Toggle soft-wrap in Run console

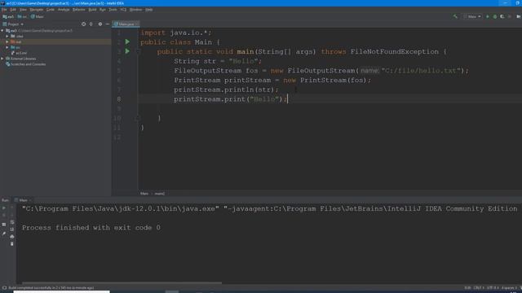pos(12,222)
